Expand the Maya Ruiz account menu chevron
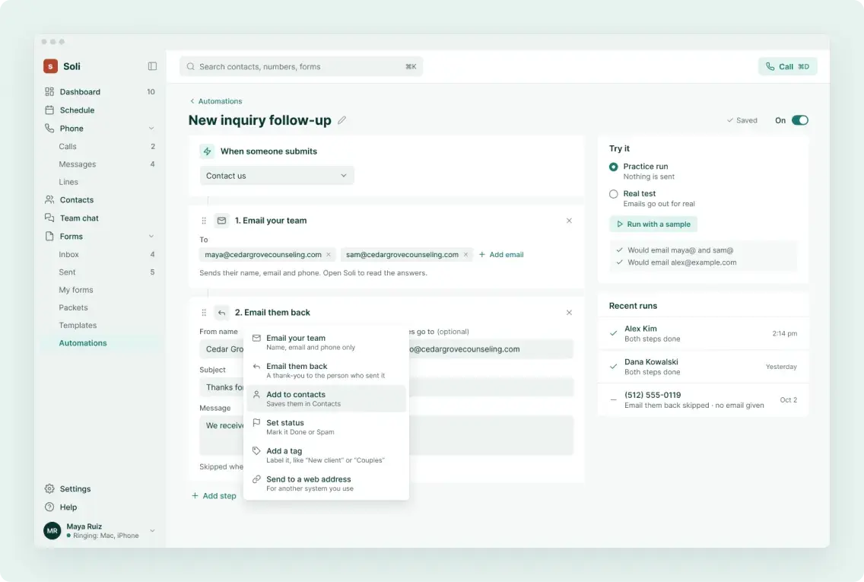This screenshot has width=864, height=582. [x=152, y=531]
